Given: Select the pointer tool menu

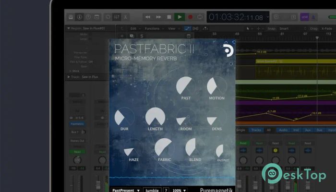Looking at the screenshot, I should point(249,28).
